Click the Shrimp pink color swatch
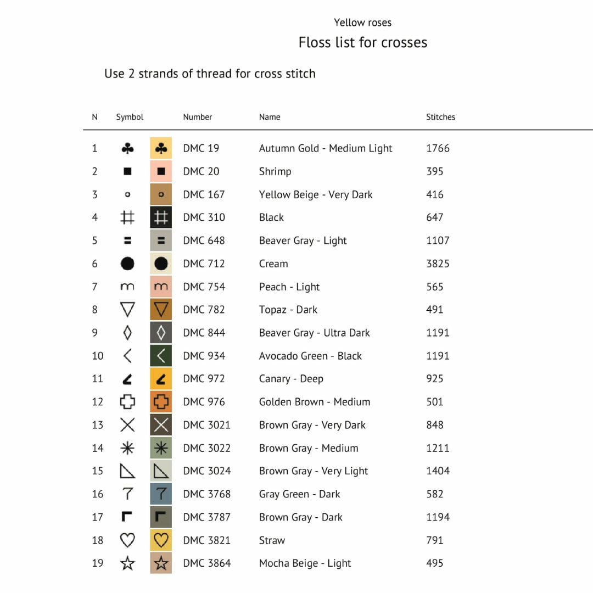The width and height of the screenshot is (593, 593). pyautogui.click(x=161, y=171)
